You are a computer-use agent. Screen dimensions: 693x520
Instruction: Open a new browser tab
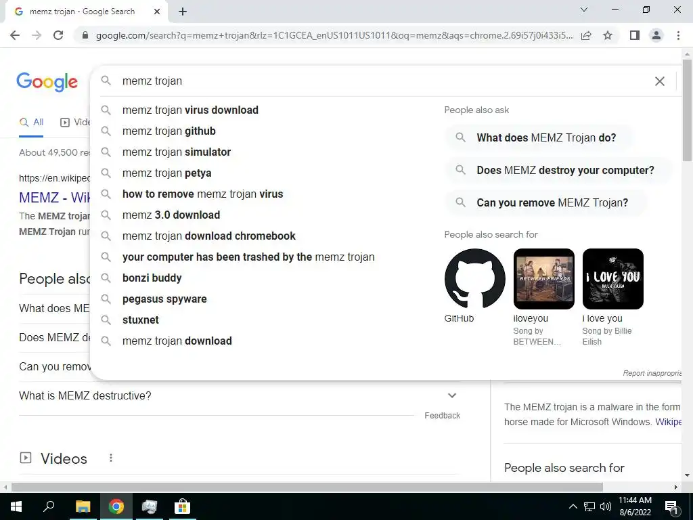coord(183,12)
